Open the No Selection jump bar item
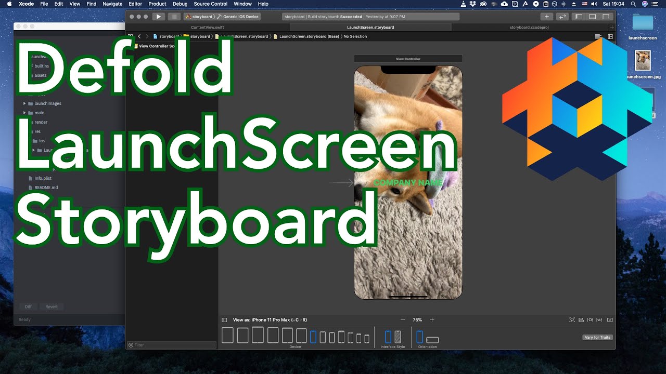This screenshot has height=374, width=666. [x=355, y=36]
